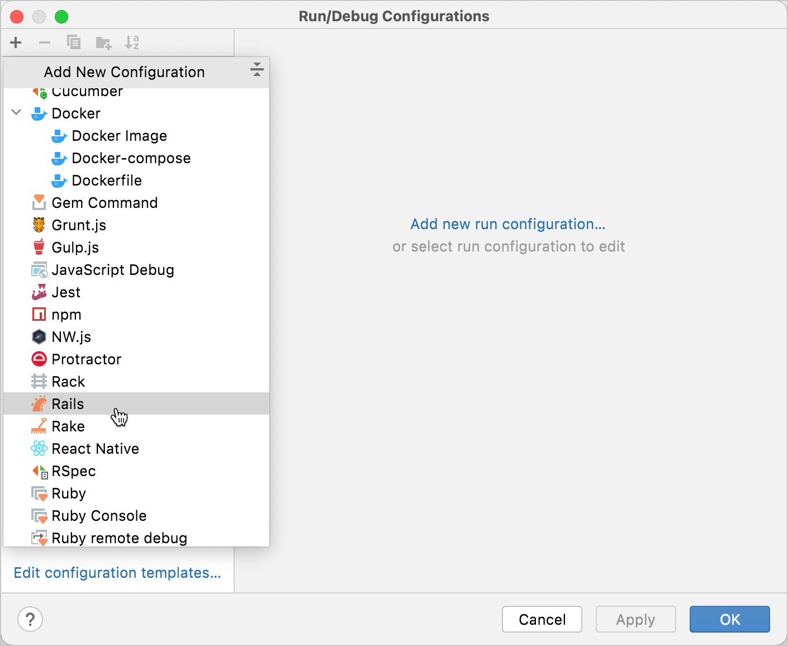Select the Rack label in the list
This screenshot has height=646, width=788.
click(68, 382)
